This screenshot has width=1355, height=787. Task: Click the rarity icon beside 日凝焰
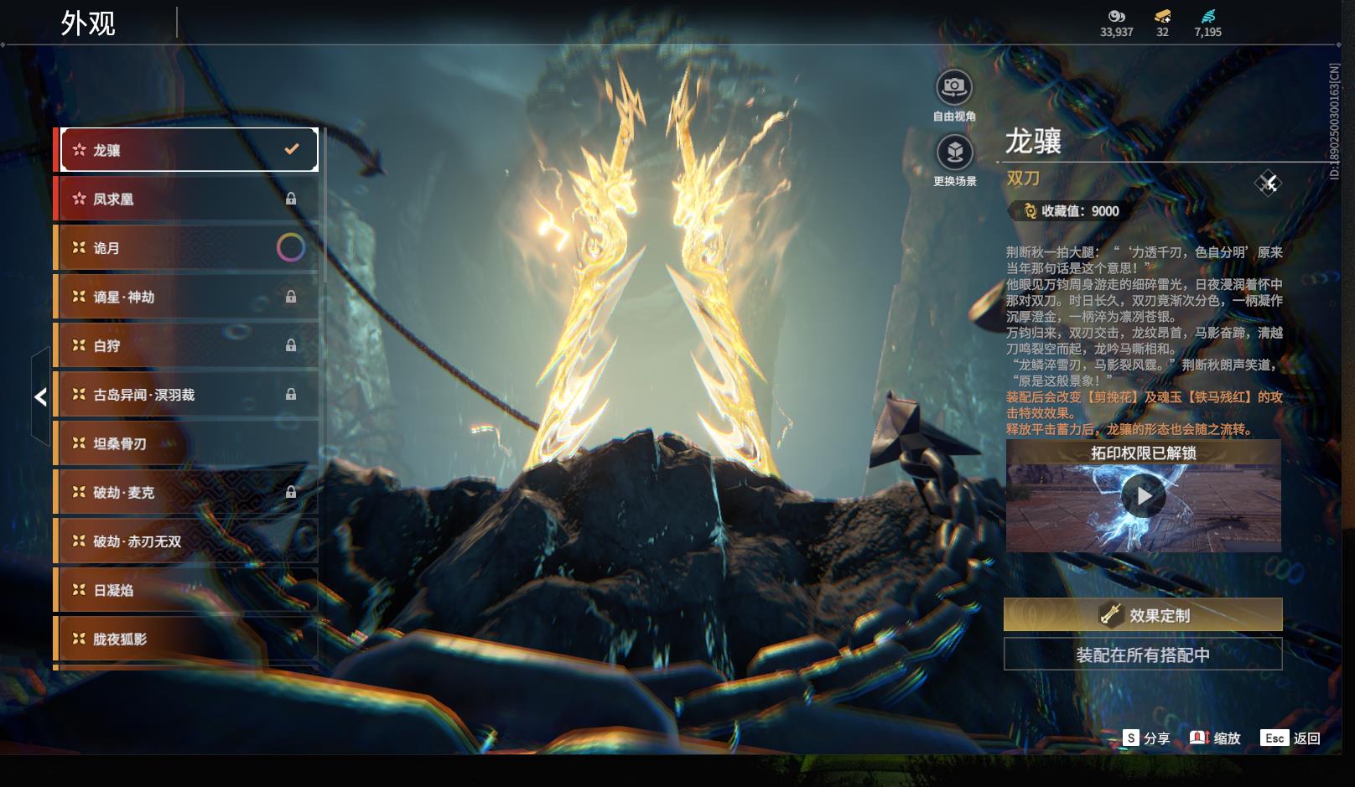79,589
